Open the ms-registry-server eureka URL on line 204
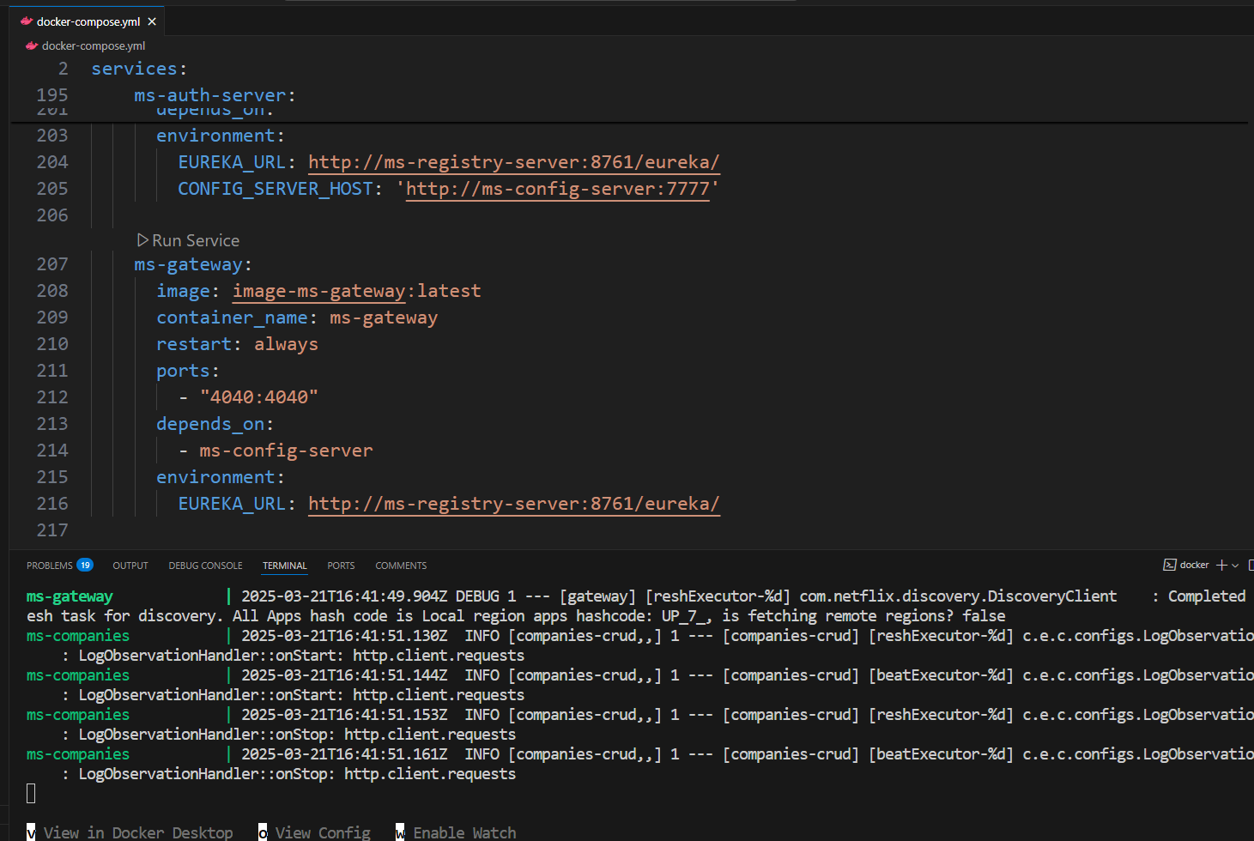Viewport: 1254px width, 841px height. (x=513, y=162)
